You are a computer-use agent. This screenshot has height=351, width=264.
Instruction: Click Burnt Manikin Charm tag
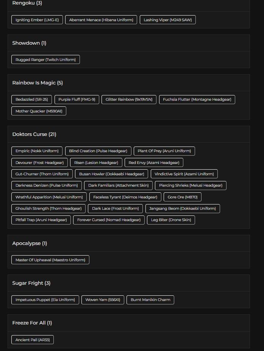(x=150, y=300)
